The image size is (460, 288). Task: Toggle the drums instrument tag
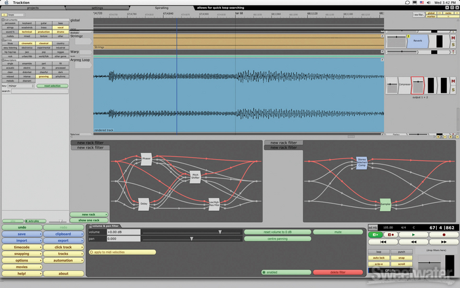click(61, 32)
